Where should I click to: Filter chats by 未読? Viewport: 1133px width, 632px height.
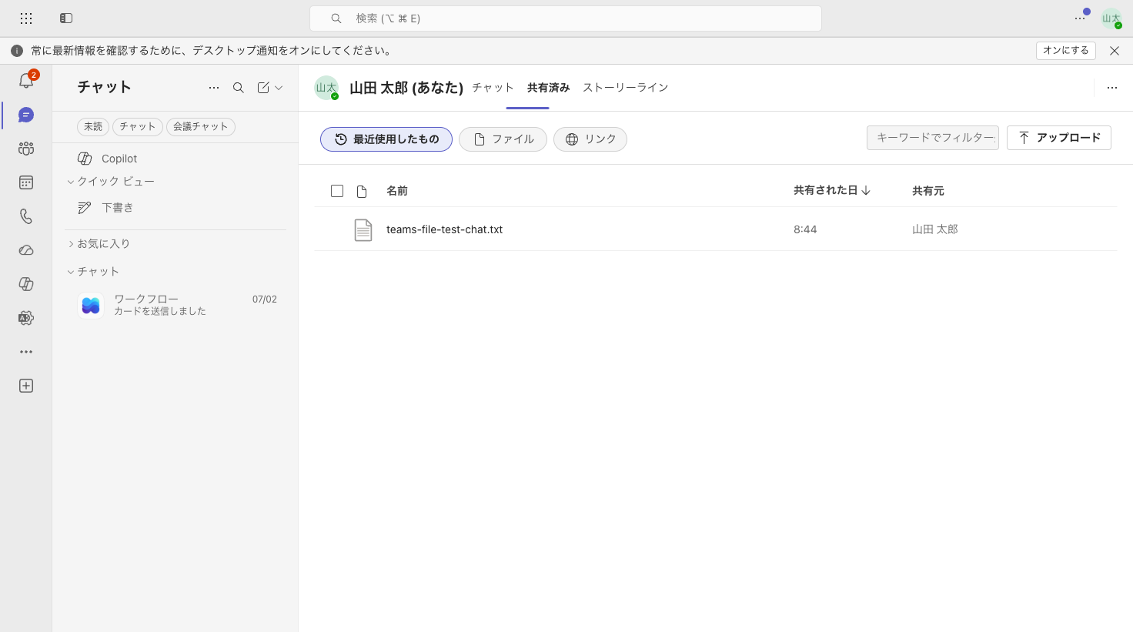[93, 126]
